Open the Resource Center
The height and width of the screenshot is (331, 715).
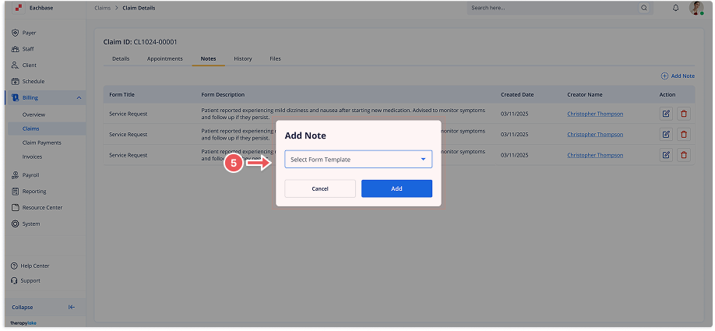[x=37, y=208]
